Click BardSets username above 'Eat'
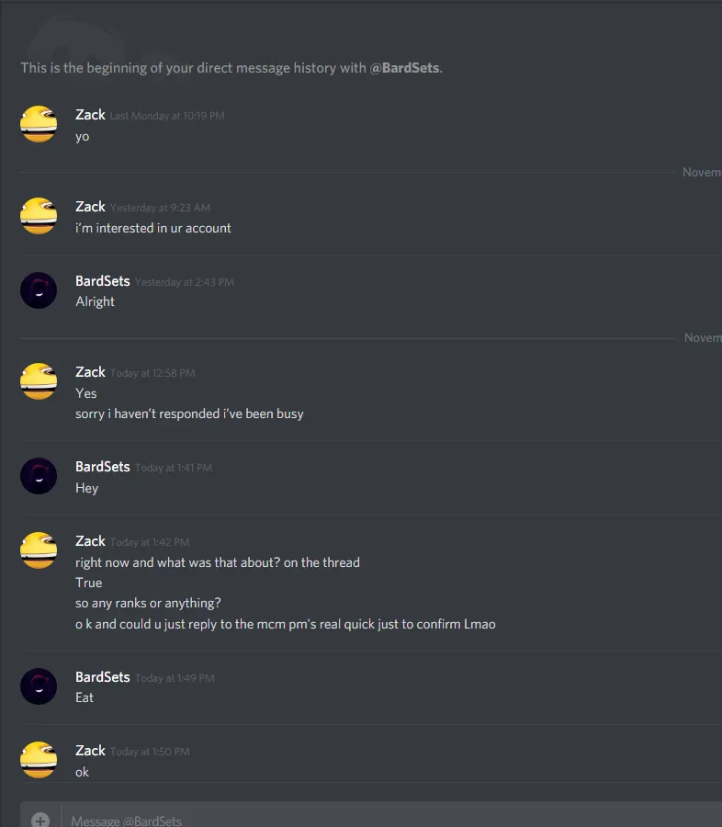Image resolution: width=722 pixels, height=827 pixels. coord(102,677)
